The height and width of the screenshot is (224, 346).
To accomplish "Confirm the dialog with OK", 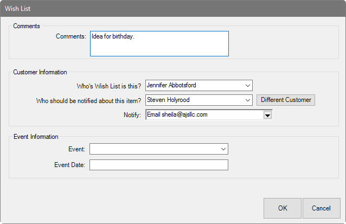I will pos(283,208).
